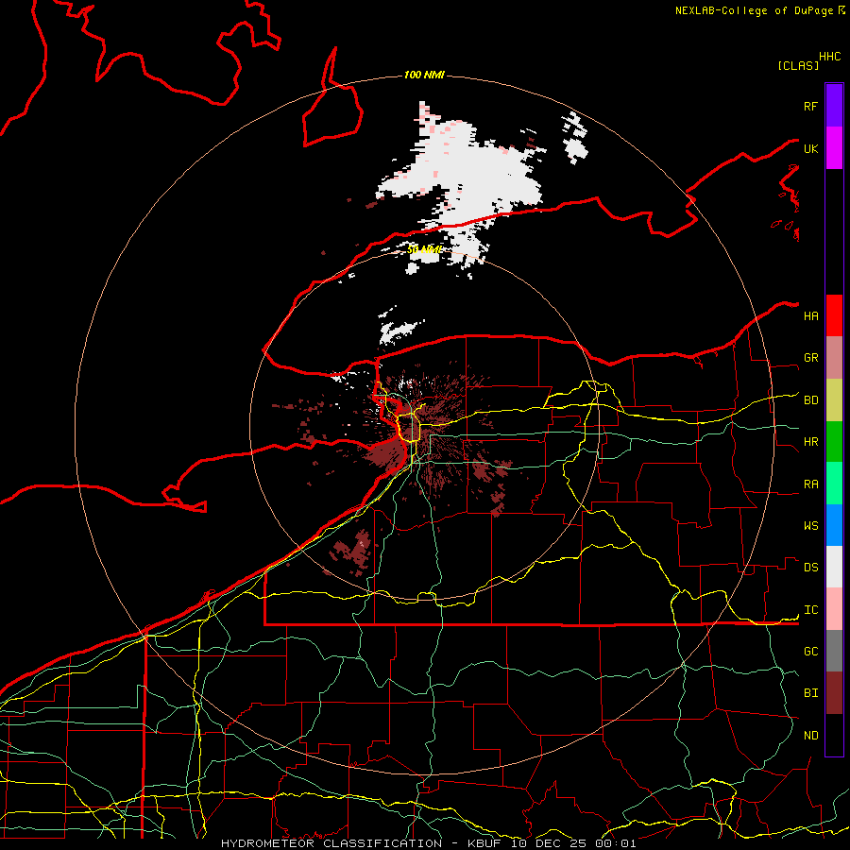Click the RA light green swatch

pyautogui.click(x=834, y=484)
